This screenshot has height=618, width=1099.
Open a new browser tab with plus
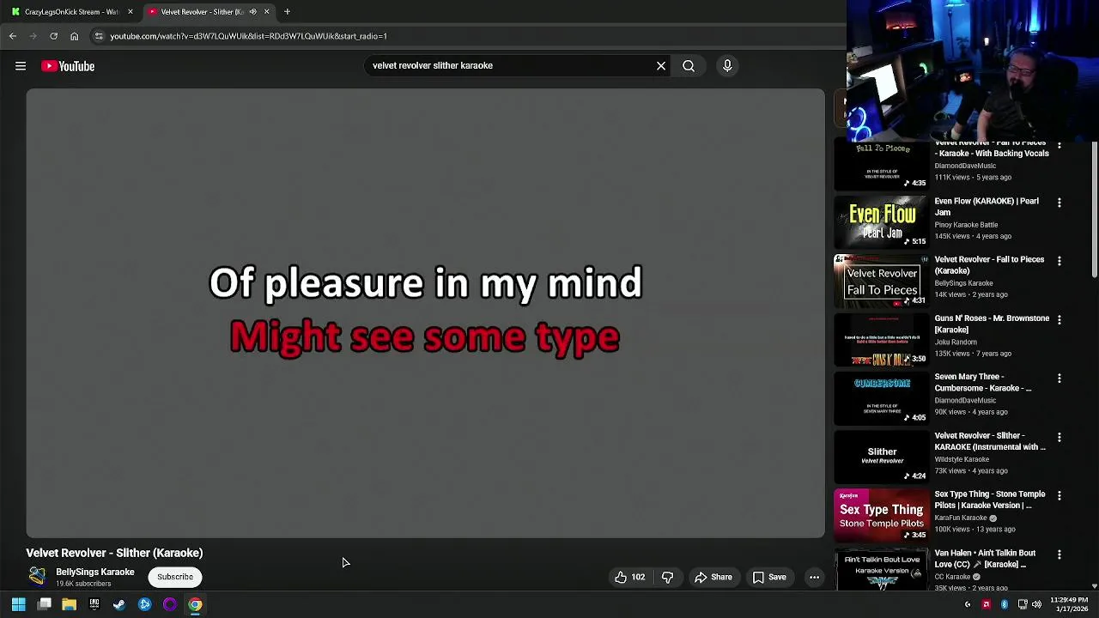[287, 12]
